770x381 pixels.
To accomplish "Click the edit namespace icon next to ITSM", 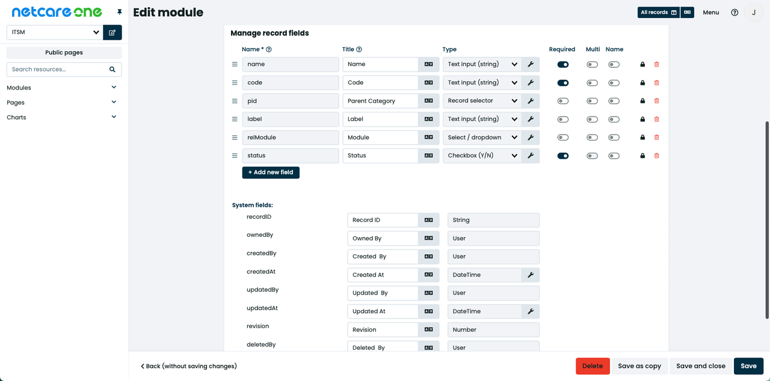I will pos(112,32).
